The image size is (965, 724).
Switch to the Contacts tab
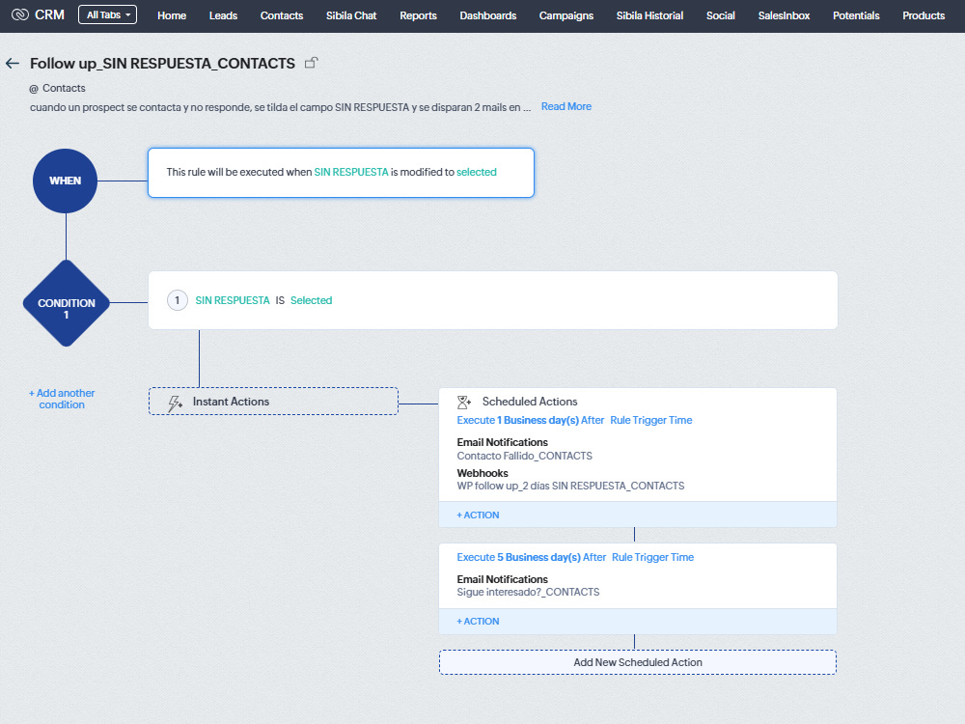click(x=281, y=15)
